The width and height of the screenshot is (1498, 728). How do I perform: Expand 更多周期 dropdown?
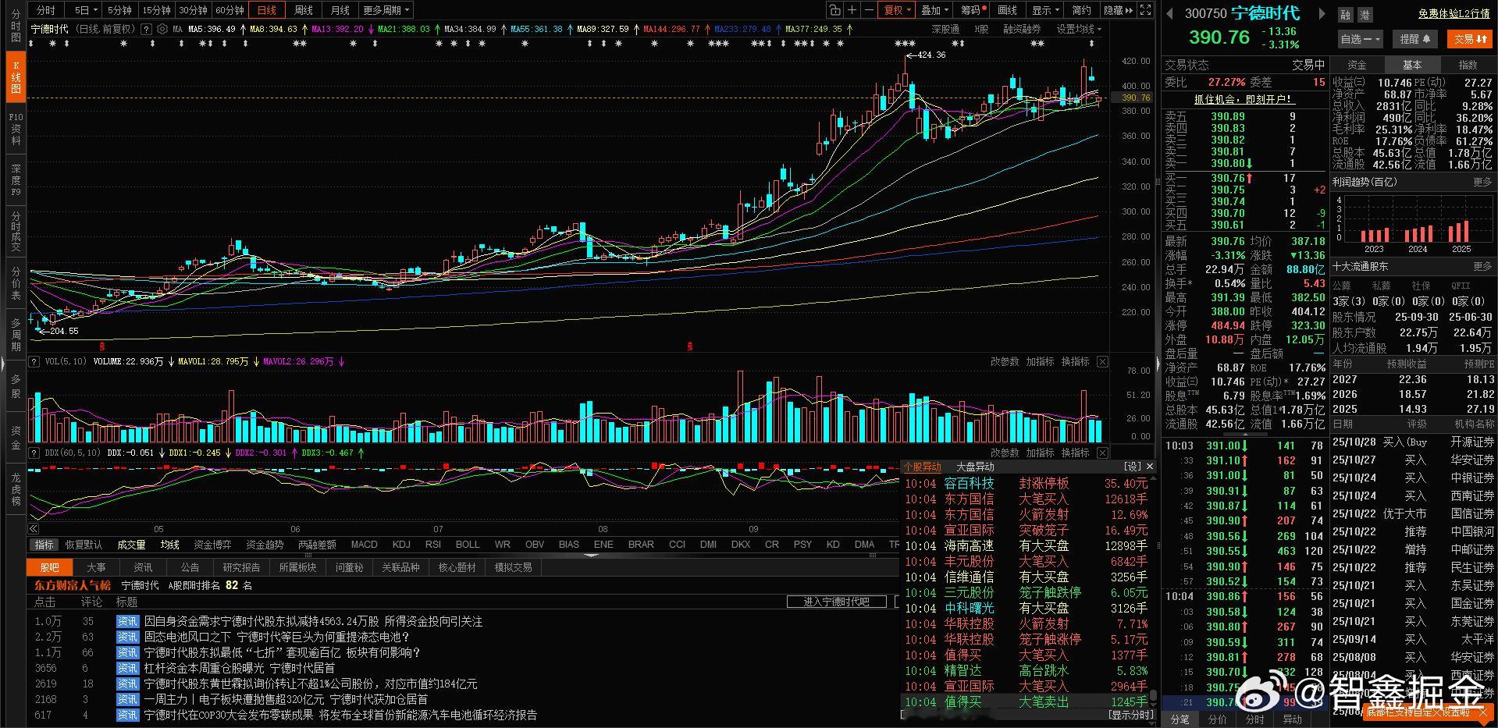[386, 10]
